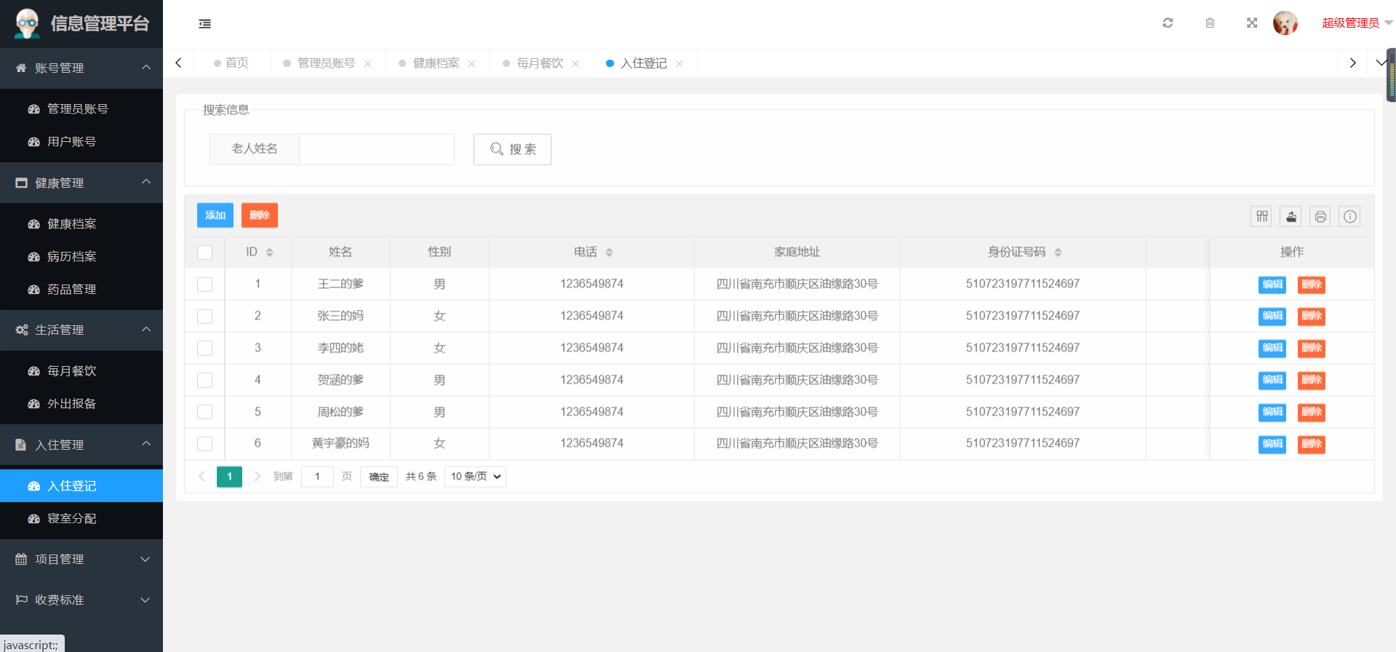Click the fullscreen expand icon
1396x652 pixels.
[1252, 23]
